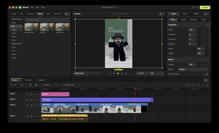Open the File menu
The width and height of the screenshot is (219, 133).
click(x=32, y=7)
